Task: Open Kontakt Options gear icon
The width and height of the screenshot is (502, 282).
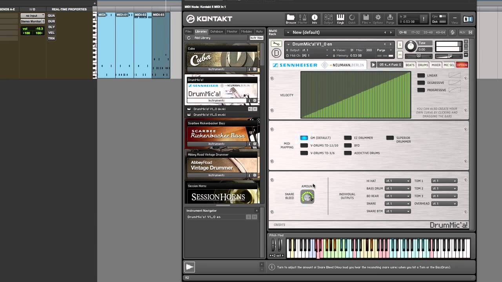Action: 378,19
